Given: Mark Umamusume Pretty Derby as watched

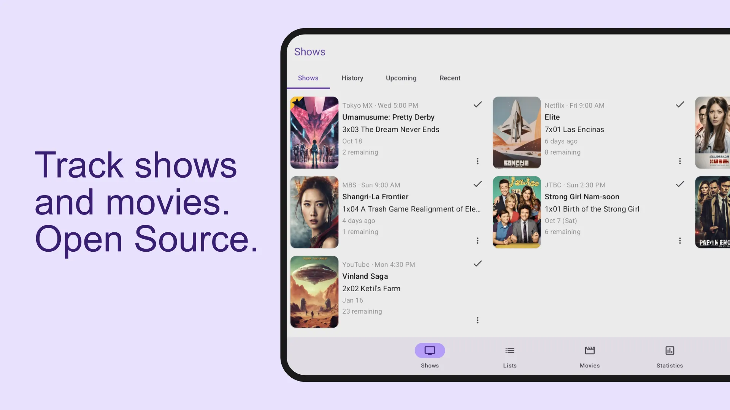Looking at the screenshot, I should click(x=477, y=104).
